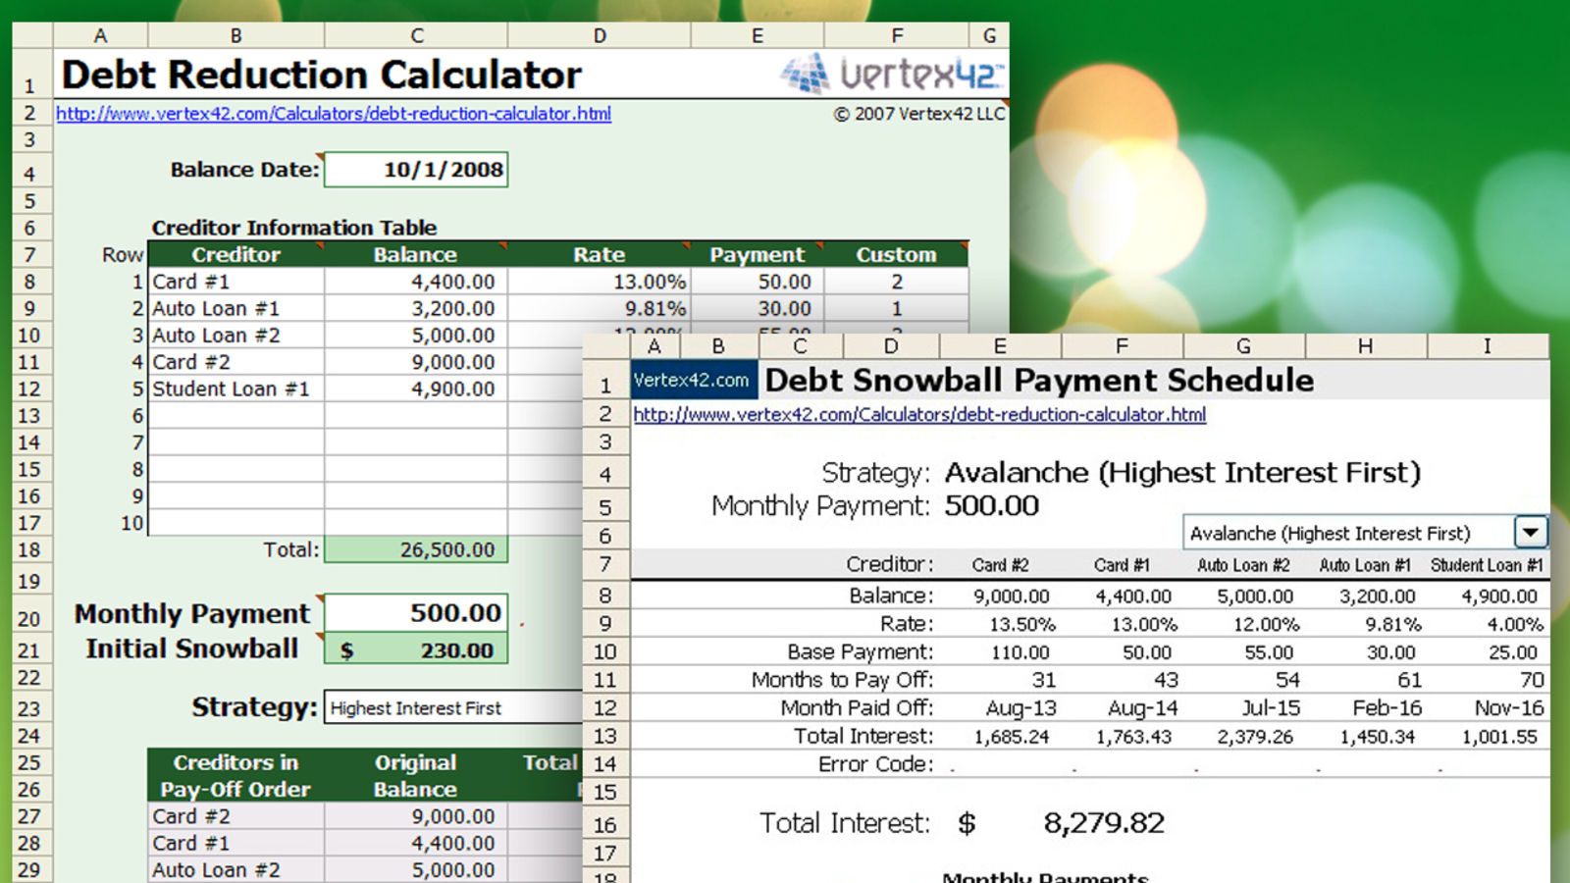This screenshot has height=883, width=1570.
Task: Select column E header in payment schedule
Action: [x=1000, y=346]
